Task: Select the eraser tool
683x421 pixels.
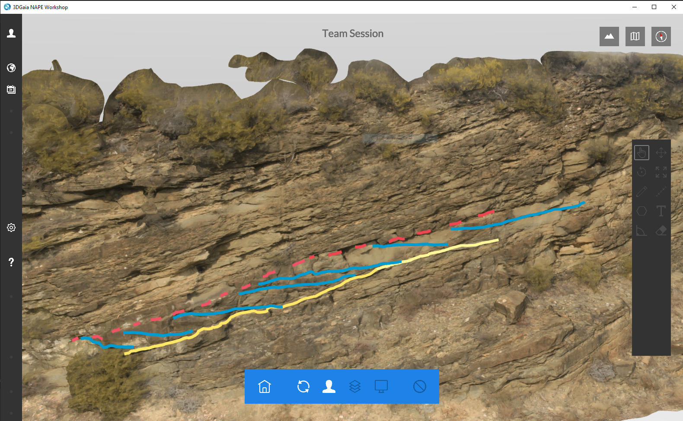Action: point(661,231)
